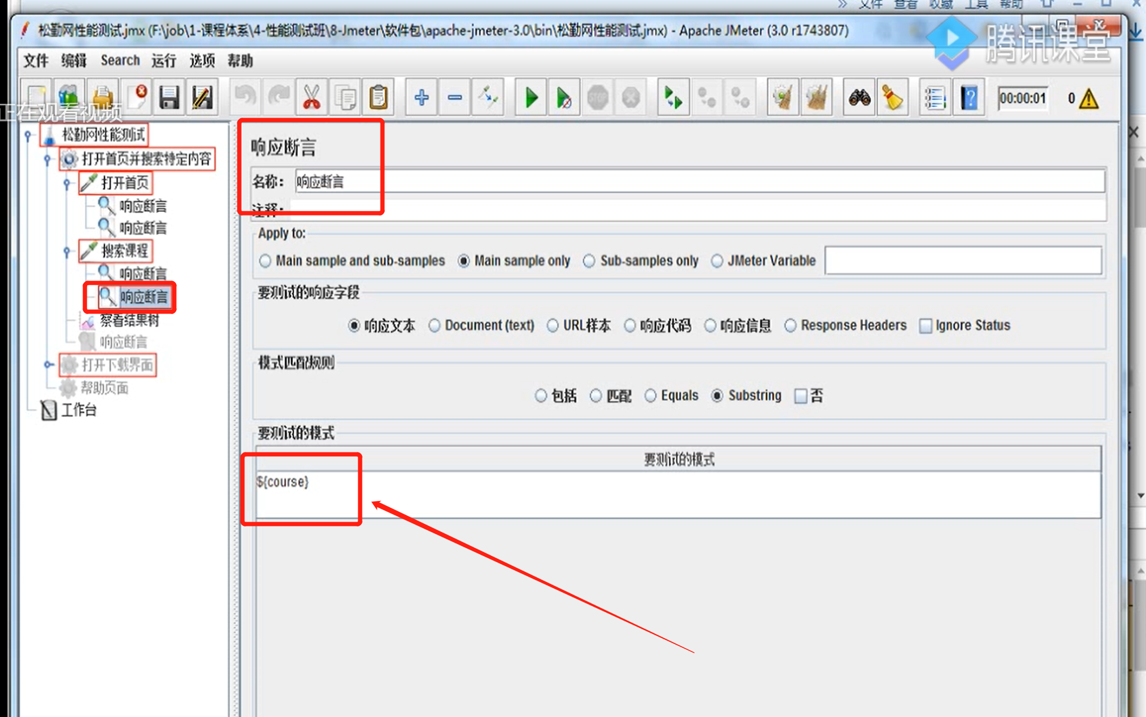Select Main sample and sub-samples option
The width and height of the screenshot is (1146, 717).
pyautogui.click(x=265, y=261)
